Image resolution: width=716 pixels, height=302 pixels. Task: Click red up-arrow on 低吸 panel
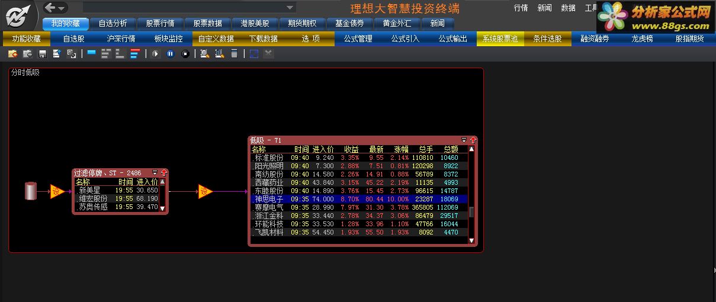[x=473, y=140]
